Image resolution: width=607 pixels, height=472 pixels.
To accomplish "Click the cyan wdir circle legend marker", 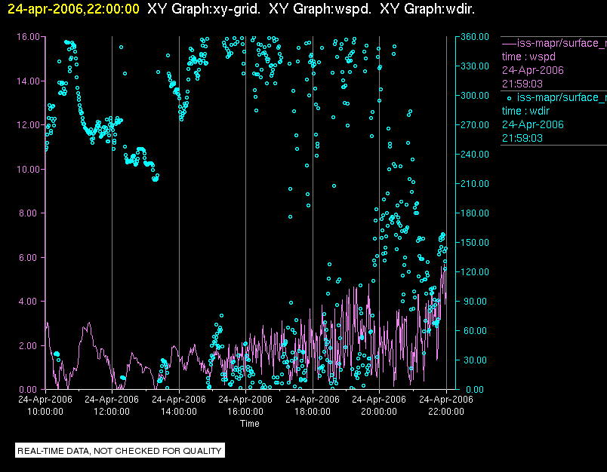I will tap(509, 98).
